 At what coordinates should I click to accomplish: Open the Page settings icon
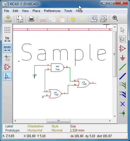pyautogui.click(x=20, y=19)
